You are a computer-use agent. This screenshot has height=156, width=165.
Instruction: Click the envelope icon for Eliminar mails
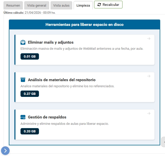pyautogui.click(x=23, y=42)
